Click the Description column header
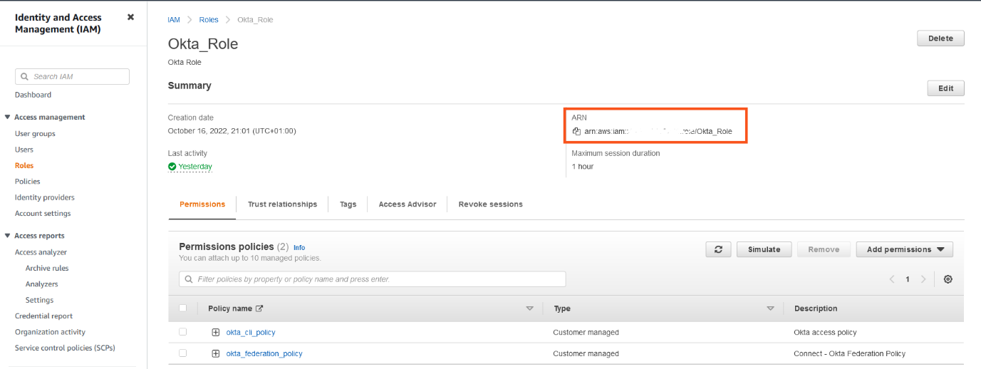 click(816, 308)
